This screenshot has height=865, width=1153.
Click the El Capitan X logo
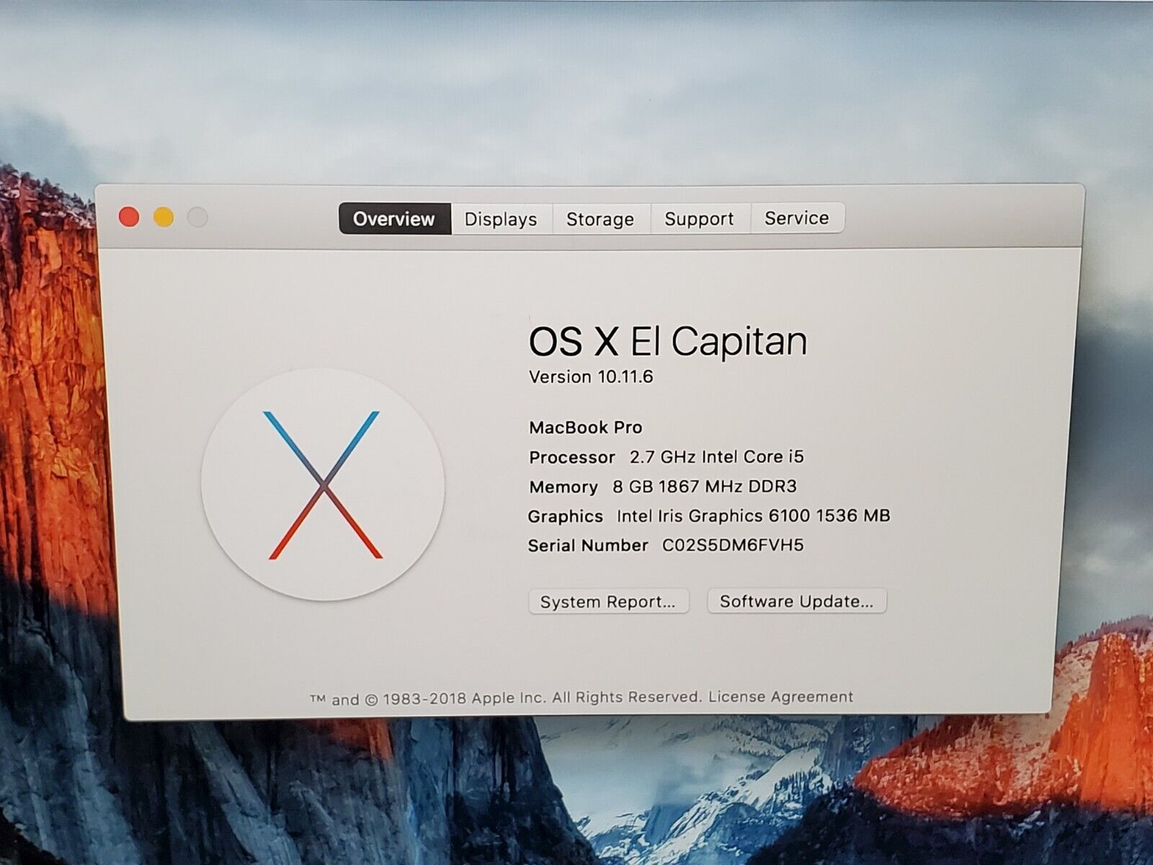coord(323,484)
